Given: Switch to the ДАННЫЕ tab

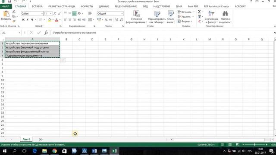Looking at the screenshot, I should pyautogui.click(x=103, y=6).
